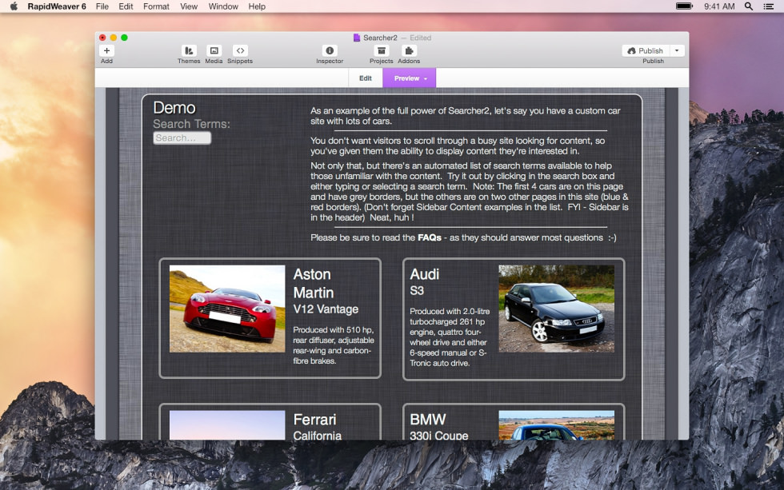Open the File menu

(102, 6)
